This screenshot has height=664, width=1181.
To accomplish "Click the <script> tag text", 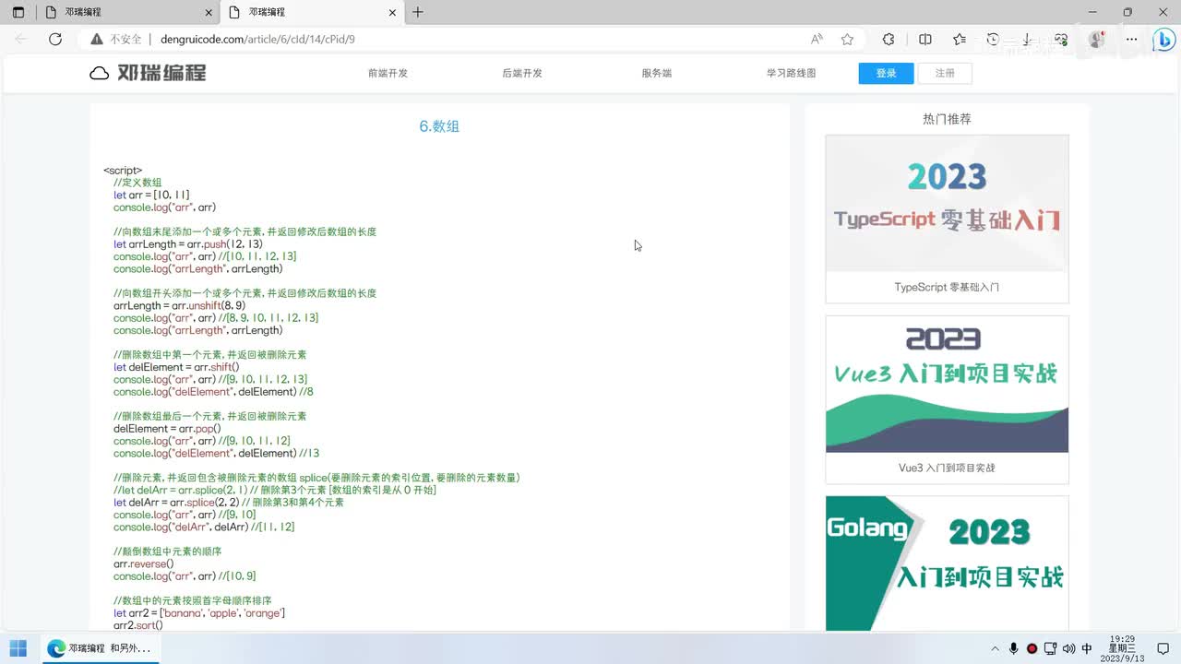I will pos(123,171).
